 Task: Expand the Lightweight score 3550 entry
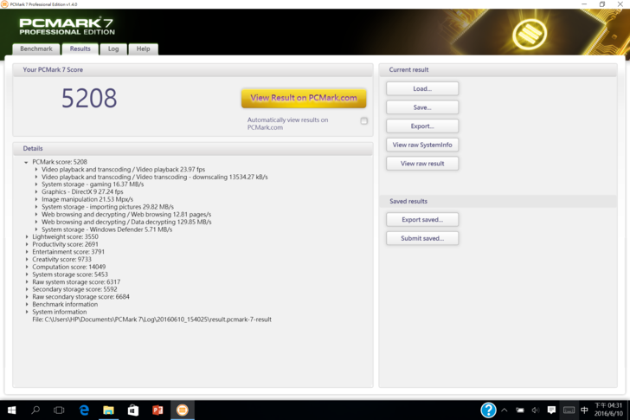coord(27,236)
